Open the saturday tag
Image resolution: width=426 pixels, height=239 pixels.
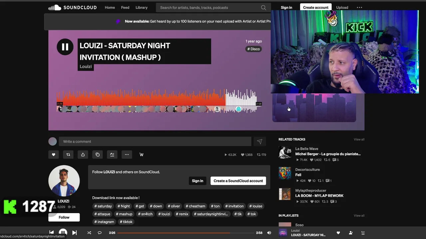[x=103, y=206]
